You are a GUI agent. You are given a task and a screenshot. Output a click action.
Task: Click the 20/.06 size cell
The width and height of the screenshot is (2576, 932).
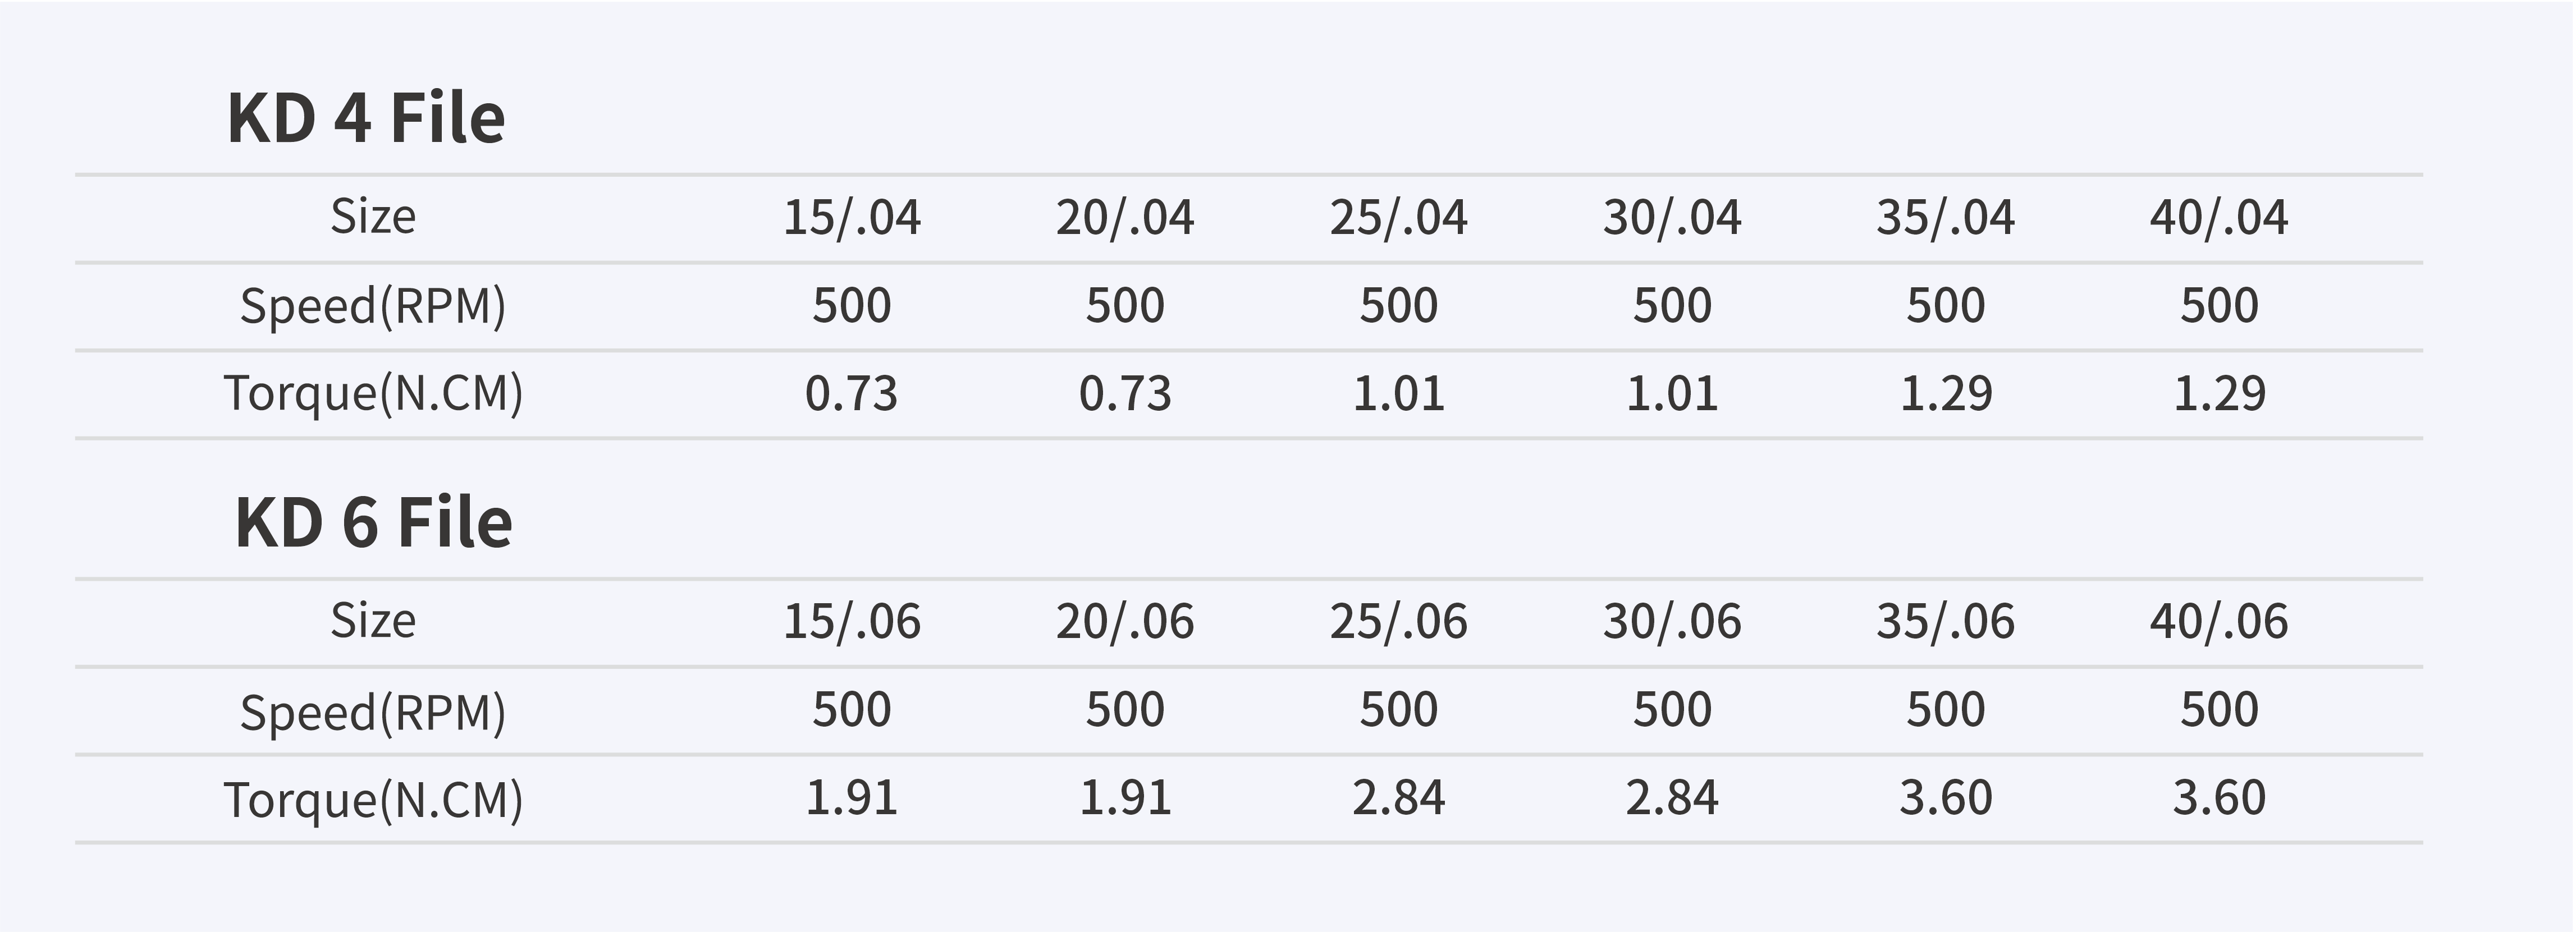[1125, 622]
